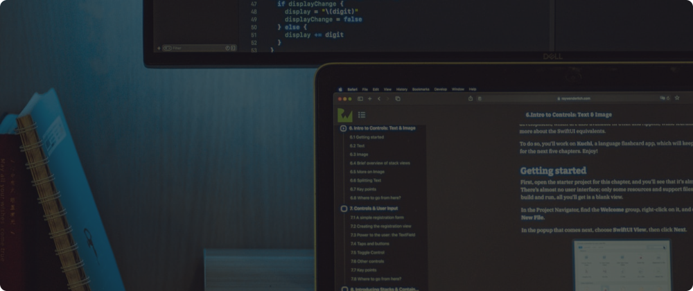Screen dimensions: 693x291
Task: Open the Edit menu
Action: (376, 89)
